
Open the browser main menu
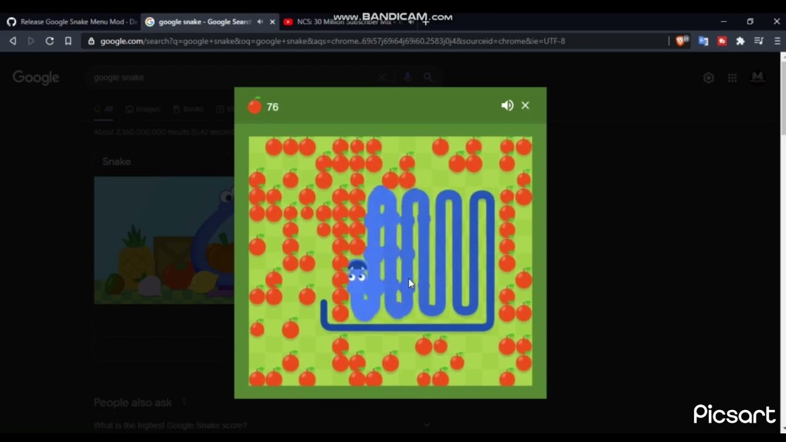pyautogui.click(x=777, y=41)
